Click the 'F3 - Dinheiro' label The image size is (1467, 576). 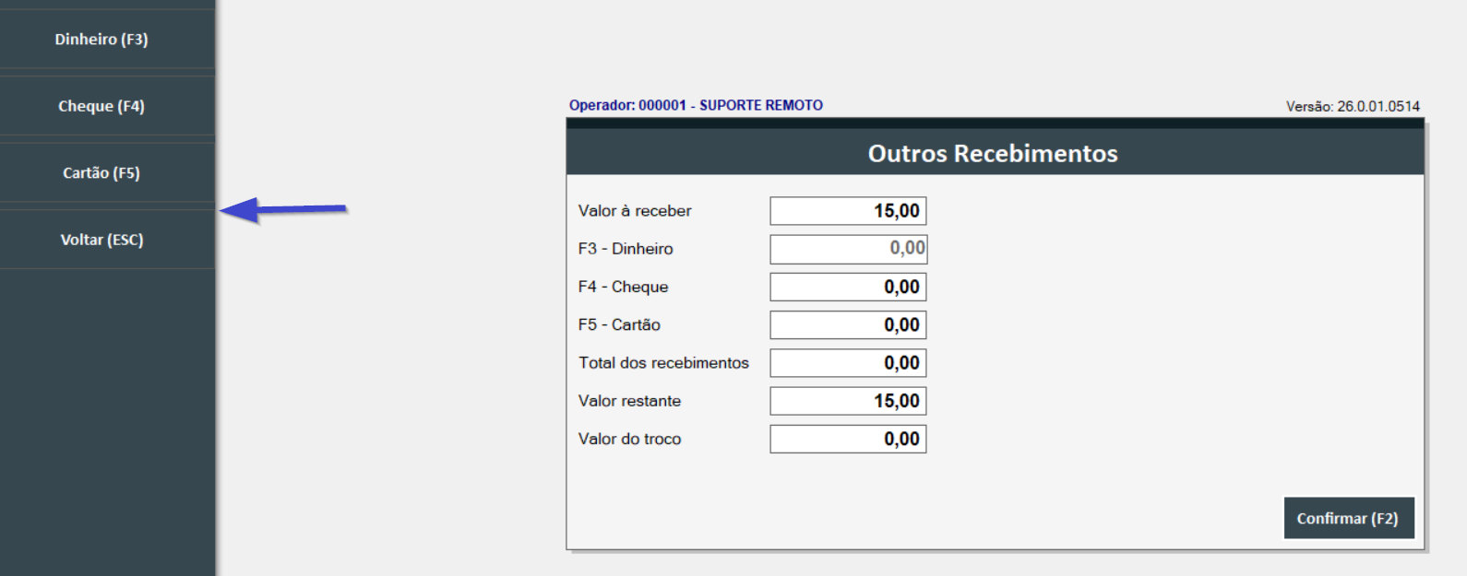(x=626, y=249)
